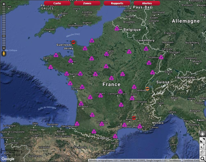The height and width of the screenshot is (162, 206).
Task: Toggle fullscreen map with the diagonal arrows icon
Action: [203, 140]
